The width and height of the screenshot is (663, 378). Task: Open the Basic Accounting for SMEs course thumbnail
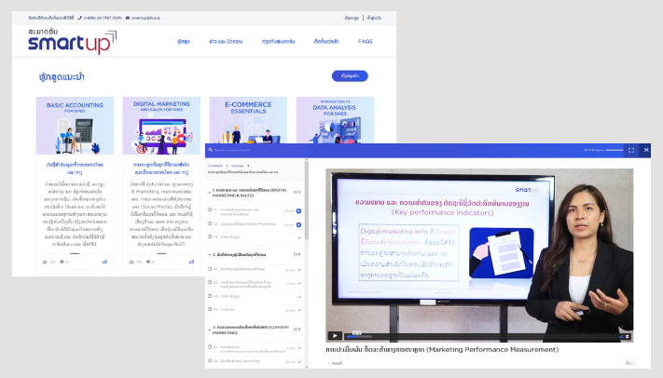(75, 125)
